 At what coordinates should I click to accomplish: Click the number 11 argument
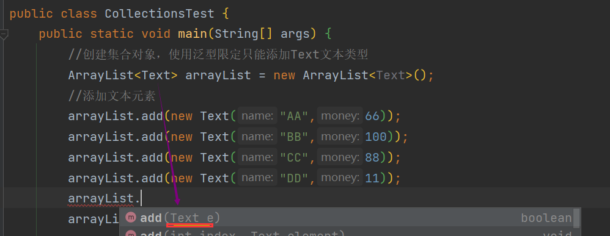point(372,178)
